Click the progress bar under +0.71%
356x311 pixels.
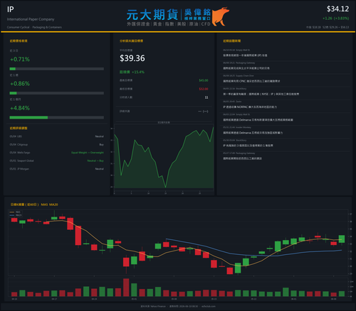click(x=57, y=69)
